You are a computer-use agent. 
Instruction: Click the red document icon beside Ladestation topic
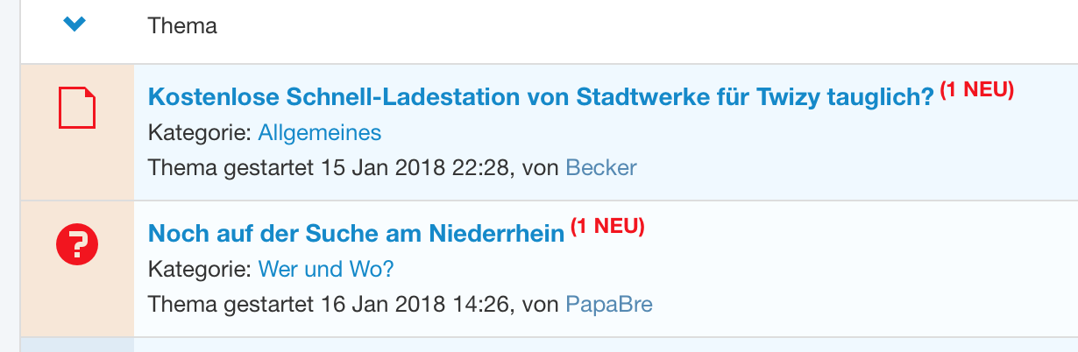[x=77, y=109]
